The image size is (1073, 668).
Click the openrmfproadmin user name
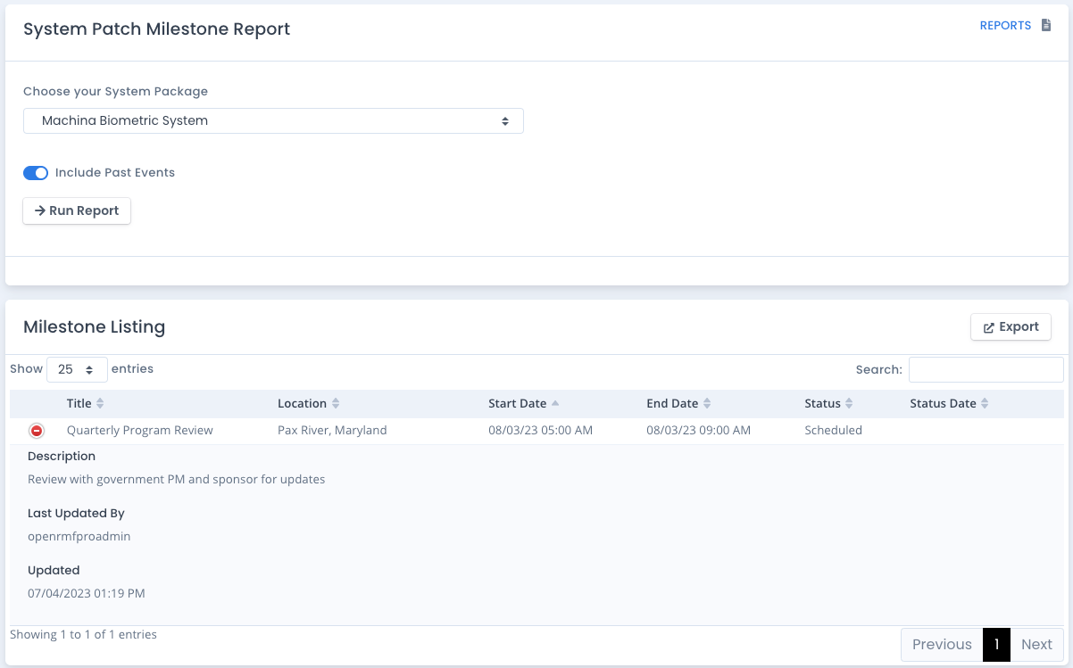point(79,537)
